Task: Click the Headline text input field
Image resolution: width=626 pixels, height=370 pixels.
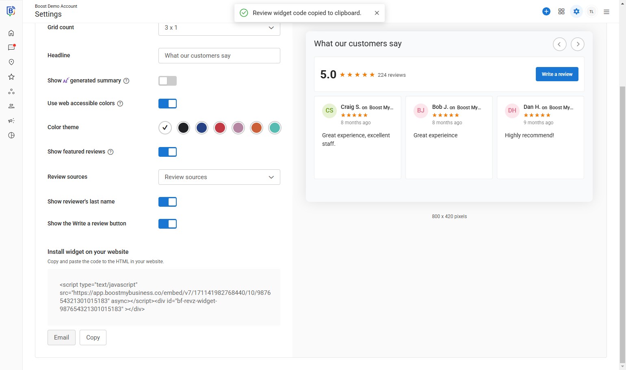Action: [219, 56]
